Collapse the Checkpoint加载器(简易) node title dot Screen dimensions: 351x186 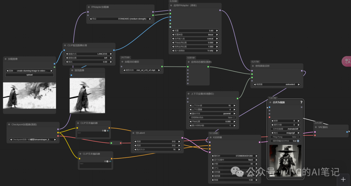(9, 125)
